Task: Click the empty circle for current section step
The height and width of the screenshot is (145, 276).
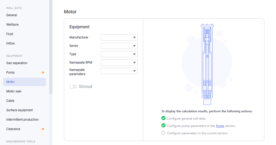Action: click(163, 133)
